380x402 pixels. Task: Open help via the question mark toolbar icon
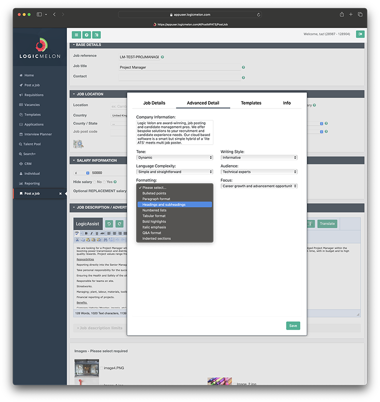[86, 35]
